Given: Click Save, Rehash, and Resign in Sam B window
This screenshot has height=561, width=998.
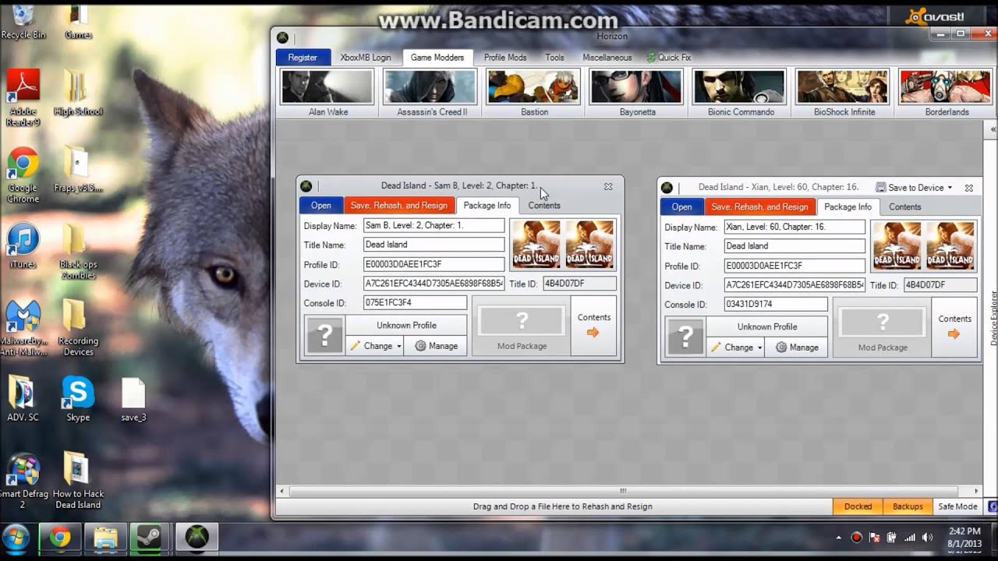Looking at the screenshot, I should pyautogui.click(x=399, y=205).
